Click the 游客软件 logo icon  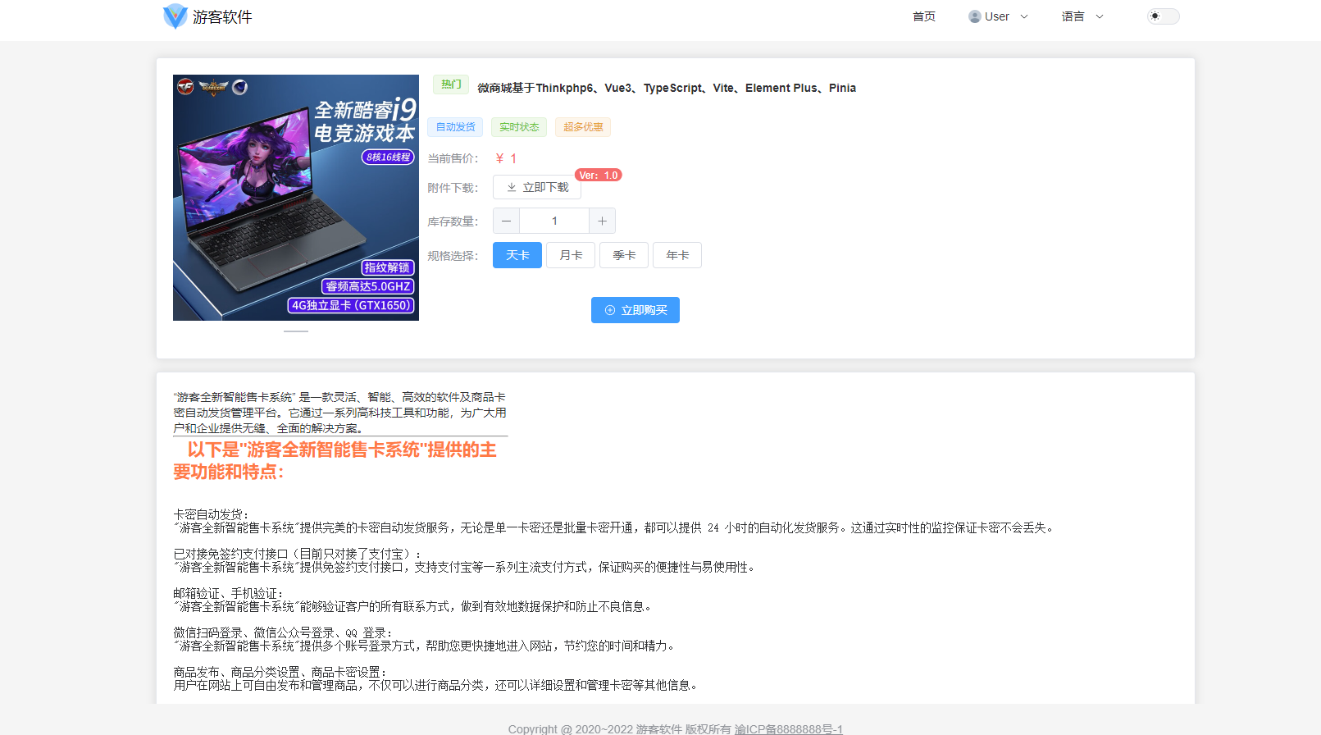[x=175, y=16]
